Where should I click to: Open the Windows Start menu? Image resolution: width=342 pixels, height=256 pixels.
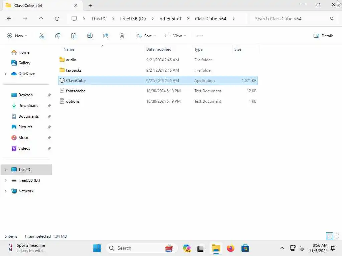(97, 248)
